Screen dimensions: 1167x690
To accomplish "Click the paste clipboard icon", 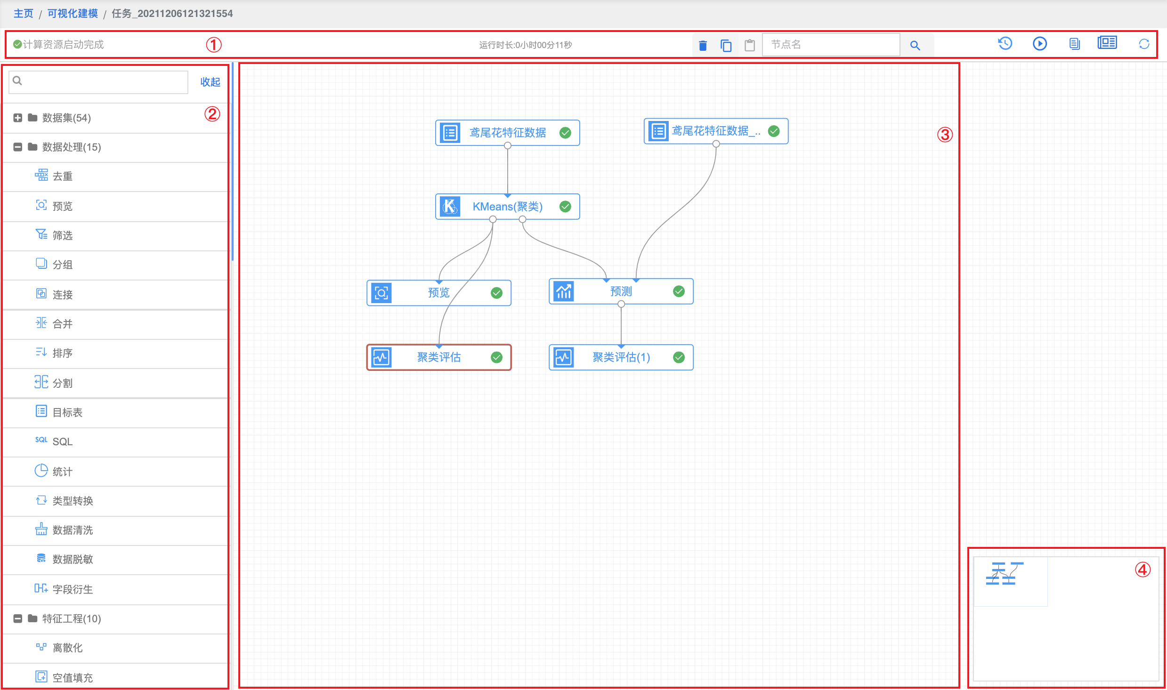I will point(750,45).
